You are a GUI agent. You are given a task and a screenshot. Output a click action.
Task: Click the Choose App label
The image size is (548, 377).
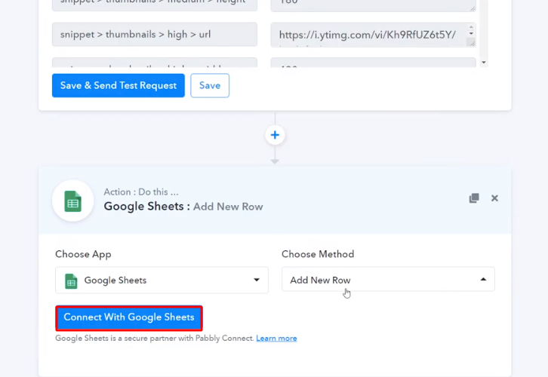[83, 255]
